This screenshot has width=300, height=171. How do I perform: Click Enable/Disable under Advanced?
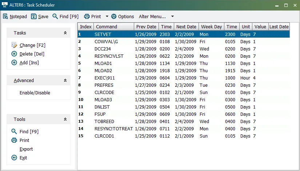point(35,93)
